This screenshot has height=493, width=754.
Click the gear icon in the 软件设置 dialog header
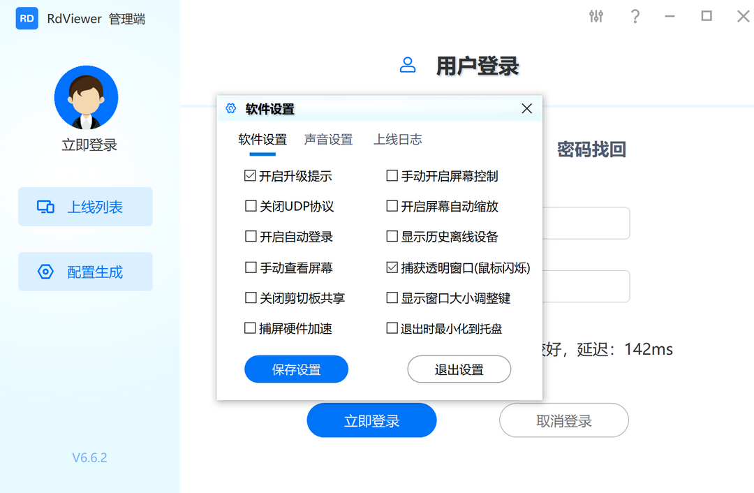pos(231,109)
